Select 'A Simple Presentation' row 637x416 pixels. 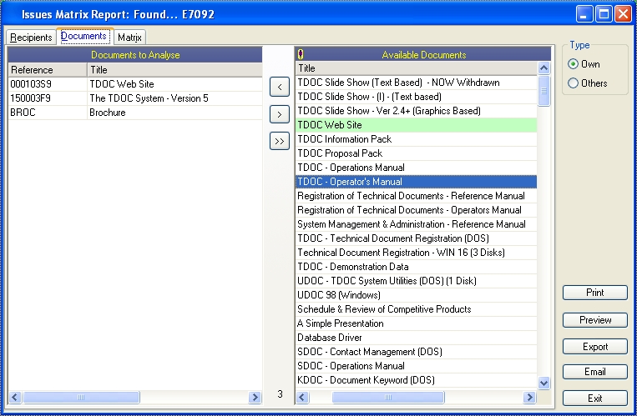tap(417, 323)
